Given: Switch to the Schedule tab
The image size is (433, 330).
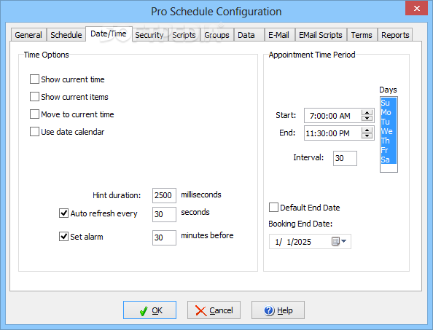Looking at the screenshot, I should pos(66,35).
